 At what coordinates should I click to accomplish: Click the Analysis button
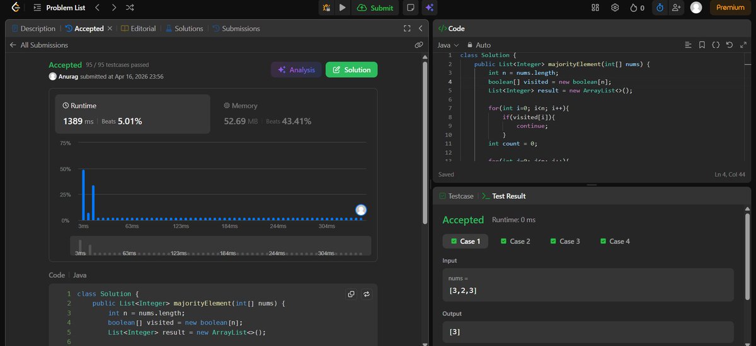click(296, 70)
